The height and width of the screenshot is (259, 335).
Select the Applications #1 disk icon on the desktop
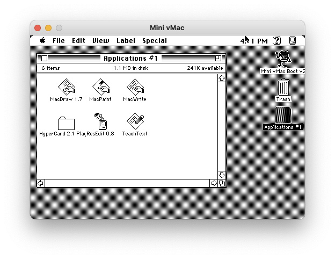[x=283, y=115]
